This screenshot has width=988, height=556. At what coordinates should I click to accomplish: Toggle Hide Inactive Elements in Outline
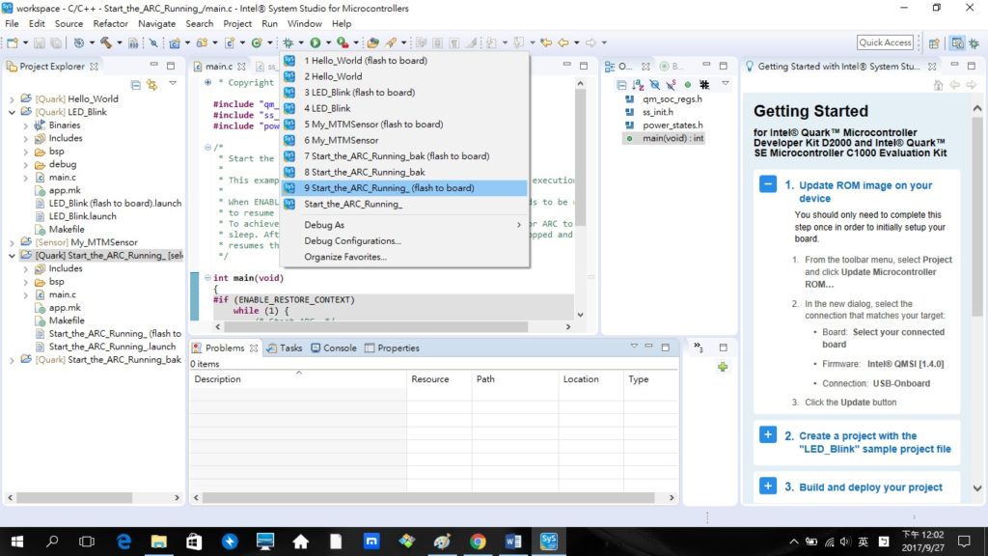pos(704,85)
